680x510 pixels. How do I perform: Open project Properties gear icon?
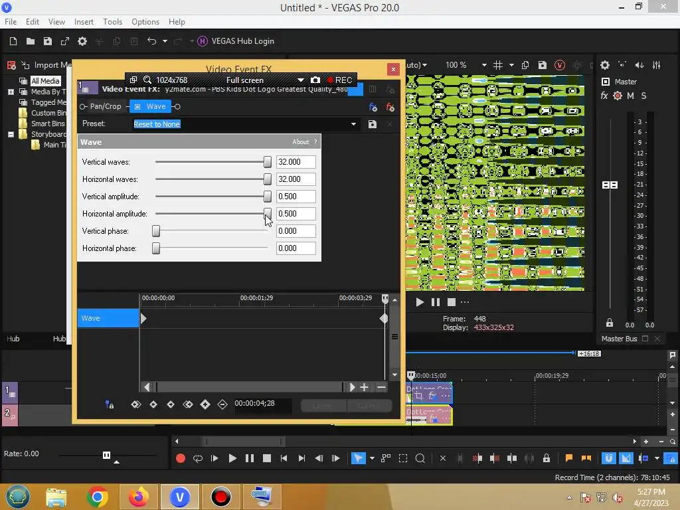pos(82,41)
